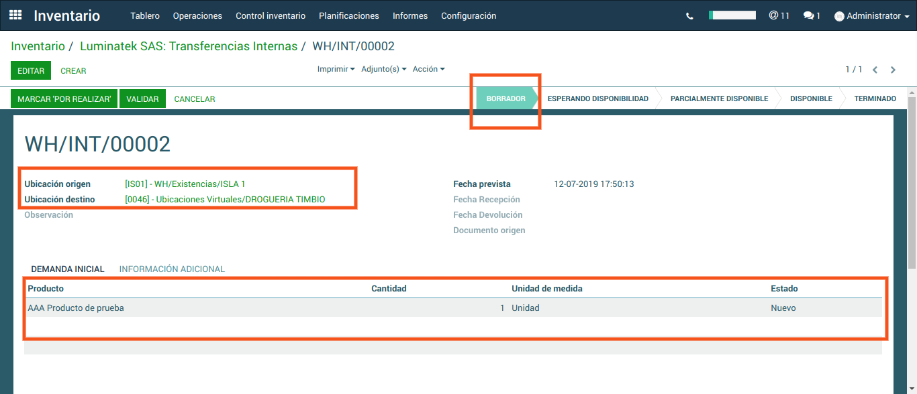Click the progress bar in top bar

point(732,15)
